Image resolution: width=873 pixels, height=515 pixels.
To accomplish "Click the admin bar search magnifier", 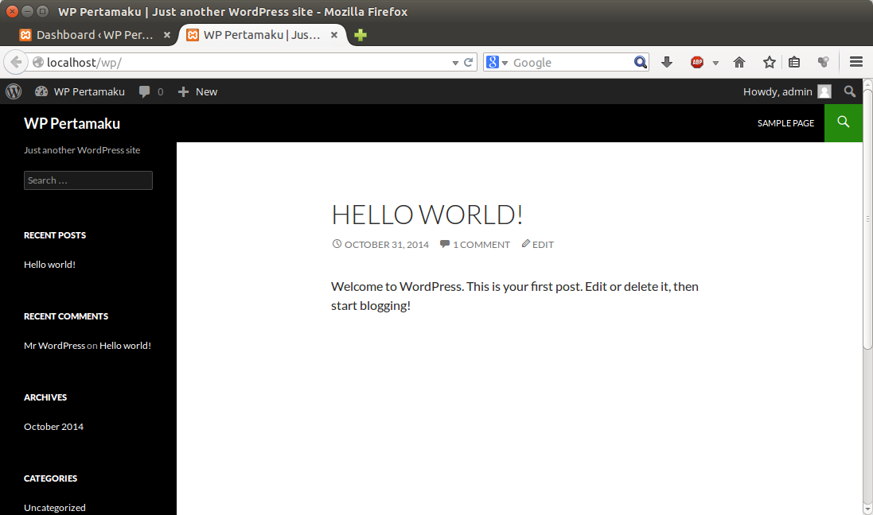I will (x=850, y=91).
